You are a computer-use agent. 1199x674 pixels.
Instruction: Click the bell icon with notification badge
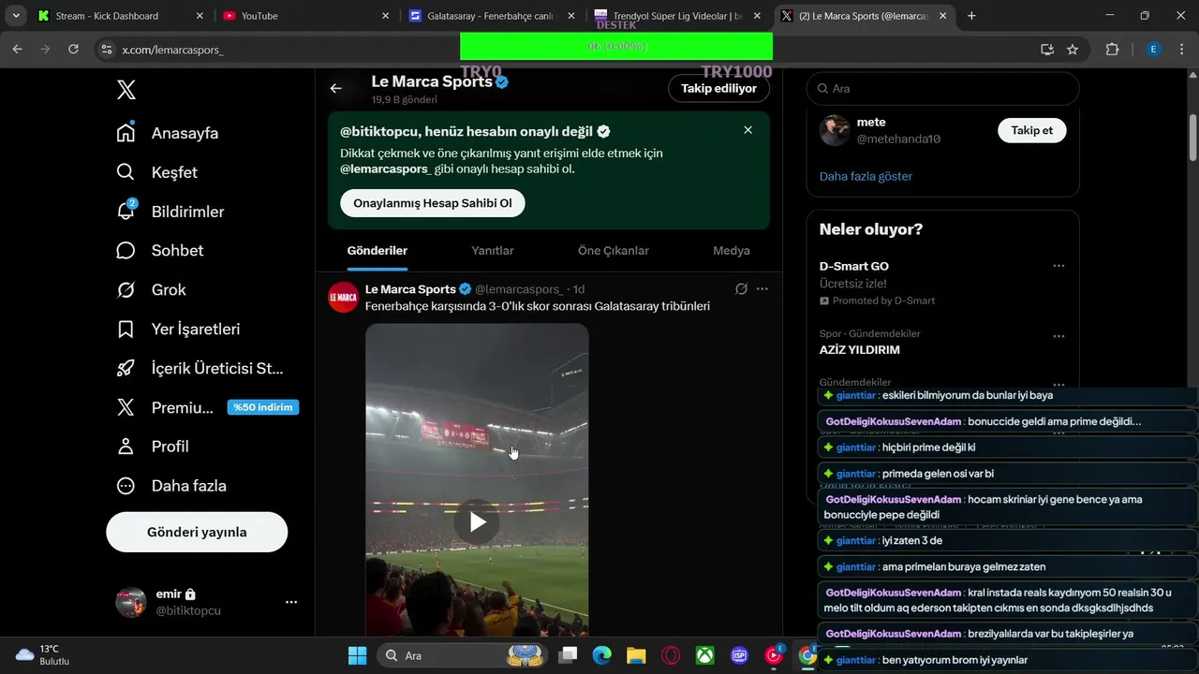(x=126, y=212)
